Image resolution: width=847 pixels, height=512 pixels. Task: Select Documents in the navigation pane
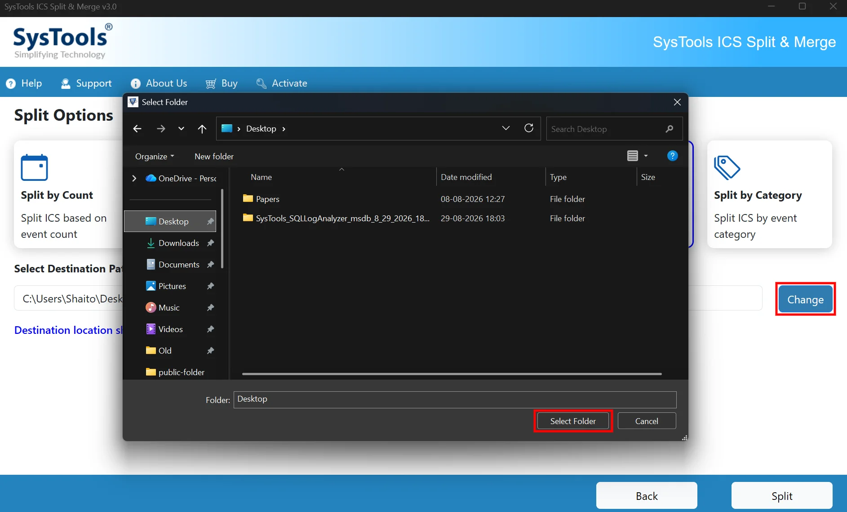170,264
